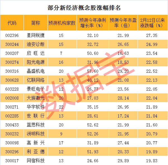Click the change value 22.52
168x165 pixels.
[x=152, y=71]
